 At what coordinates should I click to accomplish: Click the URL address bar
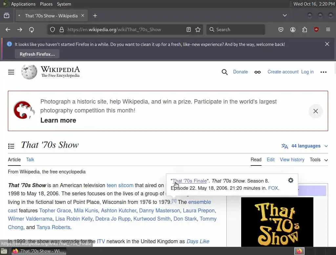tap(125, 29)
